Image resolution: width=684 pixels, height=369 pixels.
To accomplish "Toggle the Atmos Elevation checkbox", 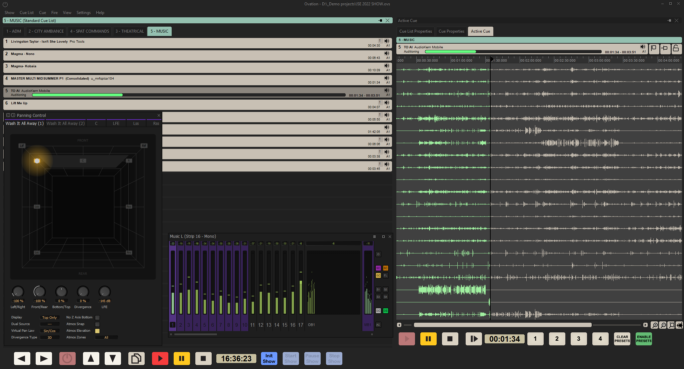I will pyautogui.click(x=97, y=331).
